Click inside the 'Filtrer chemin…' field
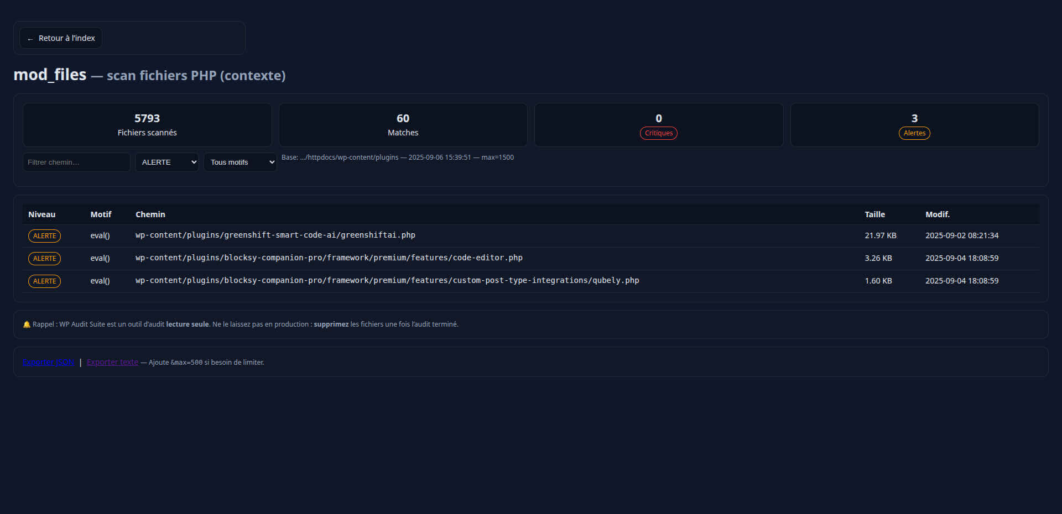This screenshot has height=514, width=1062. tap(76, 162)
